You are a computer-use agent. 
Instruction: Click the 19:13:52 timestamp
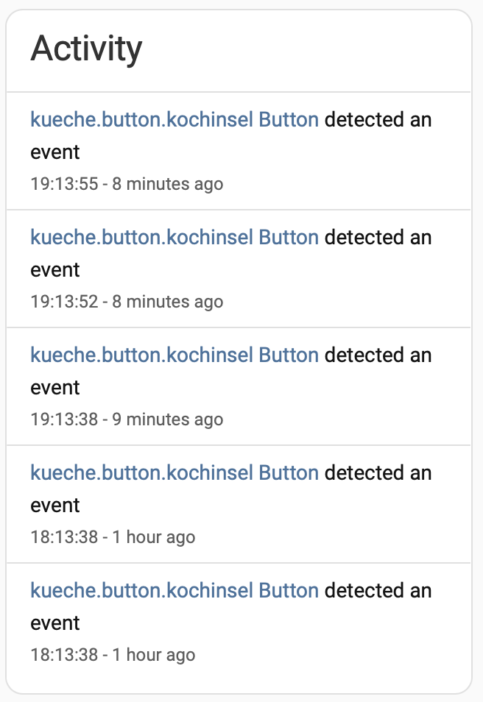[64, 302]
